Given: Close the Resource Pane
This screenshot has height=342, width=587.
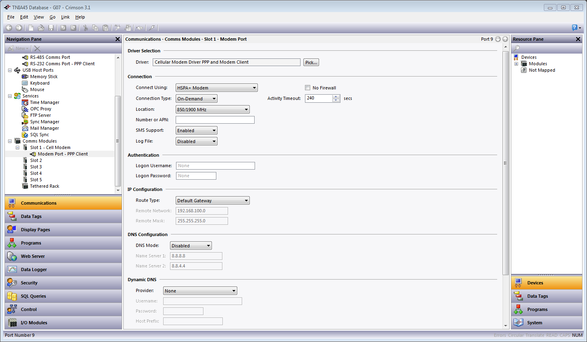Looking at the screenshot, I should pyautogui.click(x=578, y=39).
